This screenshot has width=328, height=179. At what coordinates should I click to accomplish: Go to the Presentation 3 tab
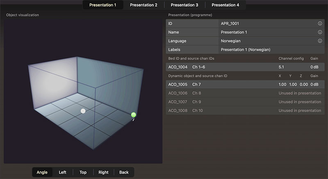pyautogui.click(x=184, y=5)
